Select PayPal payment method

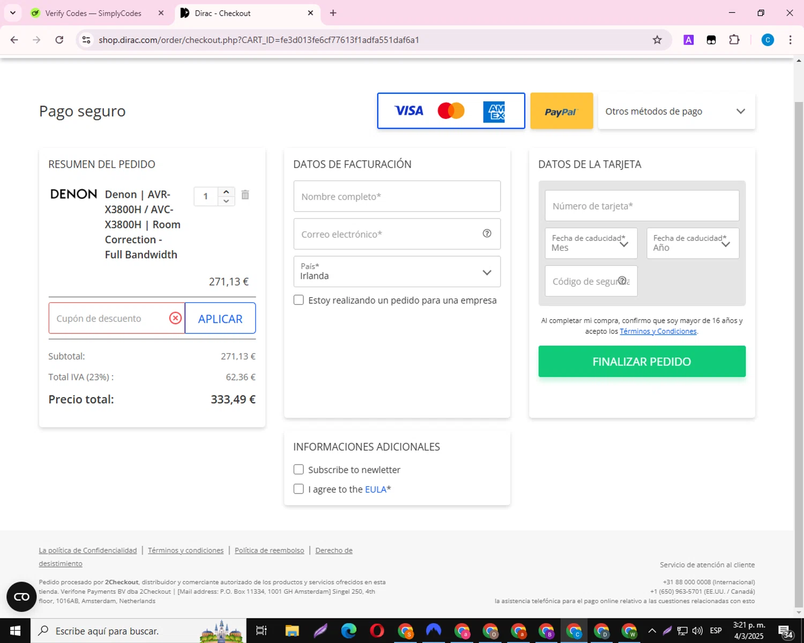(561, 111)
